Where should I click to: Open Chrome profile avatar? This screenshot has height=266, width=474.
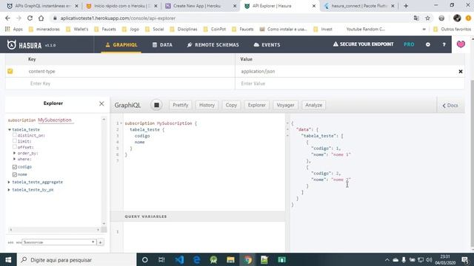click(457, 18)
